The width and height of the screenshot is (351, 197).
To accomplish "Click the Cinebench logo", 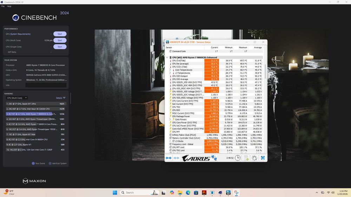I will tap(34, 17).
